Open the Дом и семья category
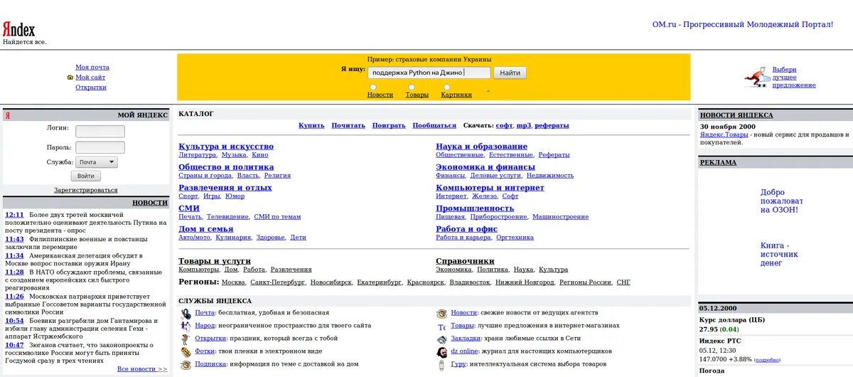853x377 pixels. 206,229
